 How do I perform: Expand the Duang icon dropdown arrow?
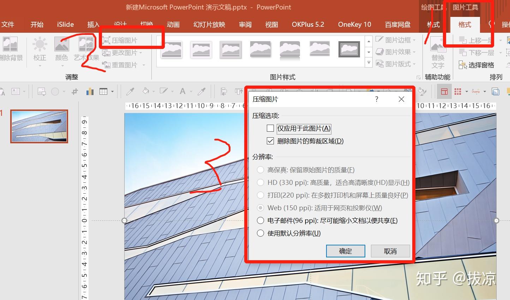[x=485, y=92]
